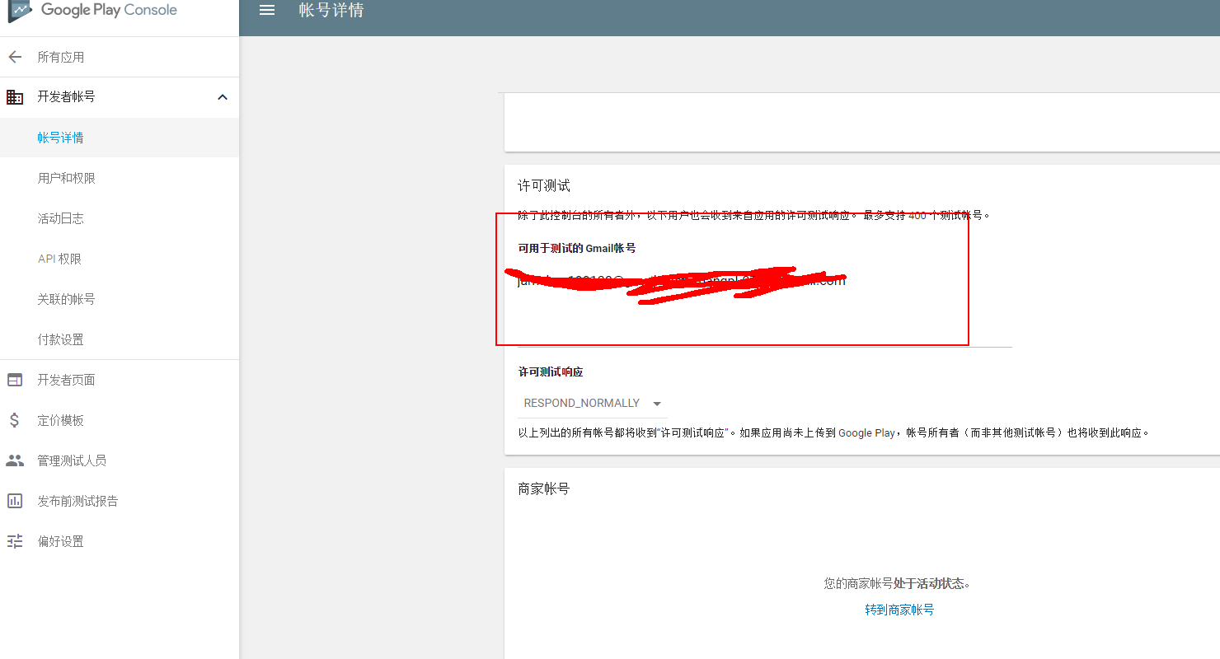Click the 您的商家帐号处于活动状态 message
This screenshot has width=1220, height=659.
pos(897,583)
